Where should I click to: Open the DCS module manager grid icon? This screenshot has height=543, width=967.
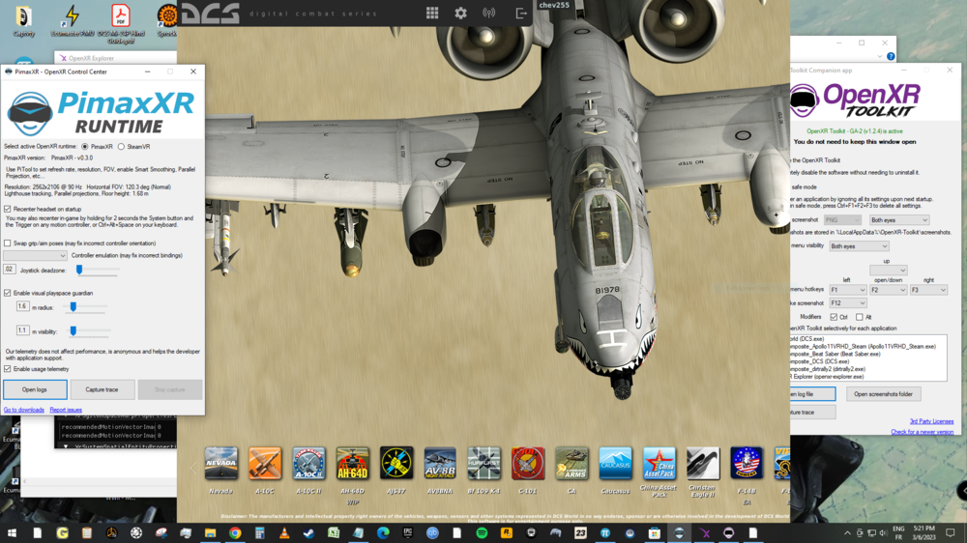click(431, 13)
